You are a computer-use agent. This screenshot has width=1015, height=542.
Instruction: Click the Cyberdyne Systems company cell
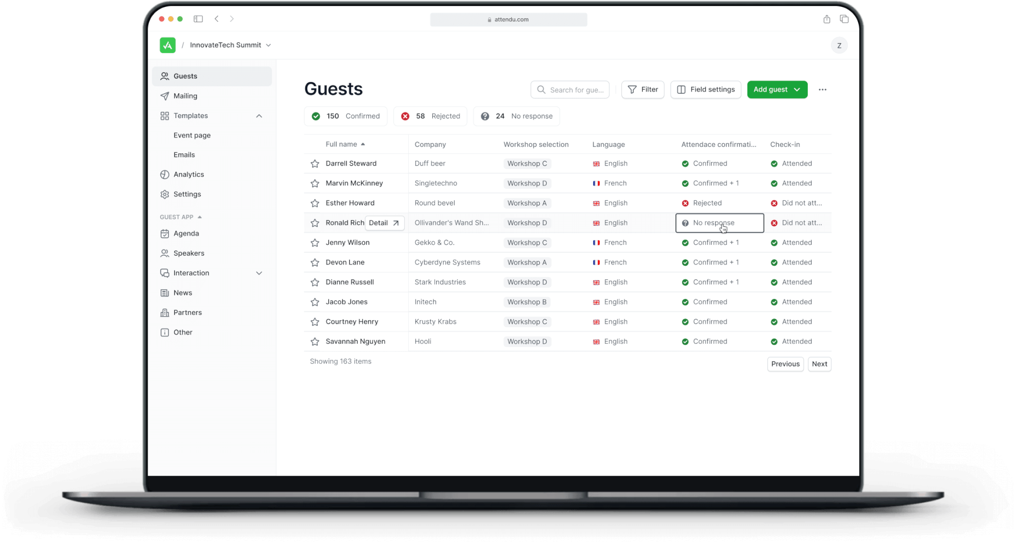pyautogui.click(x=448, y=262)
